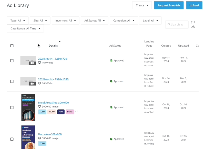Click the Request Free Ads button
Viewport: 205px width, 149px height.
click(169, 5)
